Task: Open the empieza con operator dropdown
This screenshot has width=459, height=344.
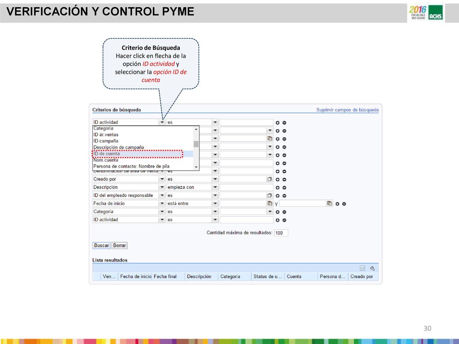Action: click(215, 187)
